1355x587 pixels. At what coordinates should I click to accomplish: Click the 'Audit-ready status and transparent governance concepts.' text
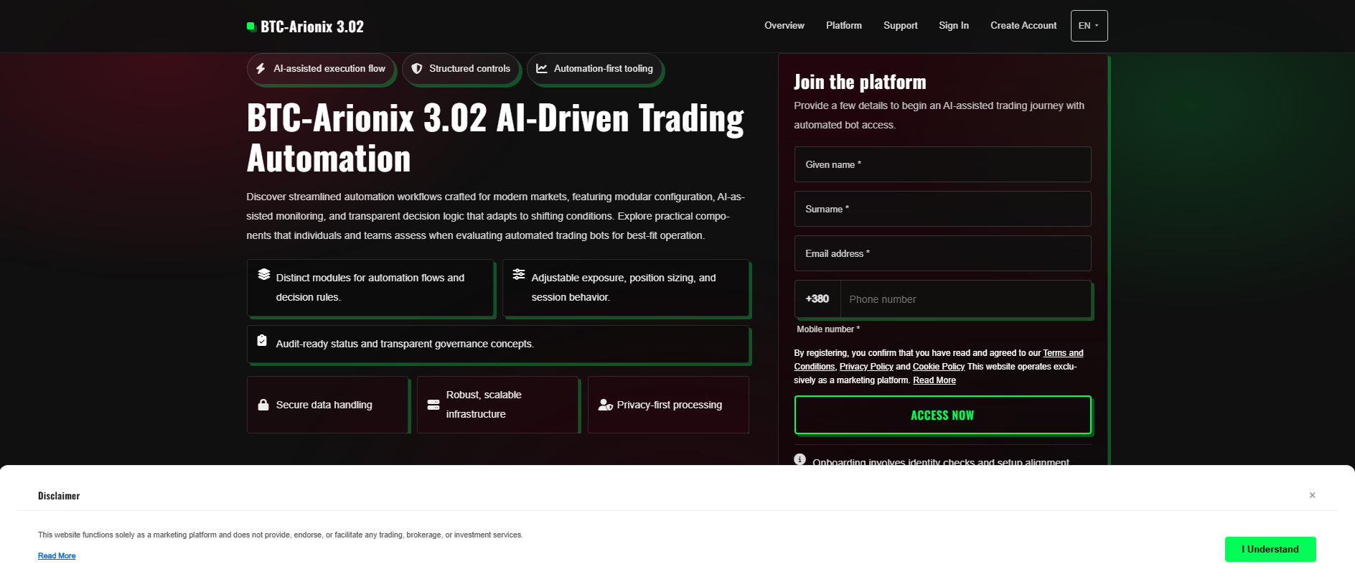tap(405, 344)
